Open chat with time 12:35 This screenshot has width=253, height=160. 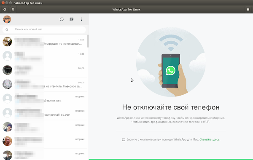point(44,56)
